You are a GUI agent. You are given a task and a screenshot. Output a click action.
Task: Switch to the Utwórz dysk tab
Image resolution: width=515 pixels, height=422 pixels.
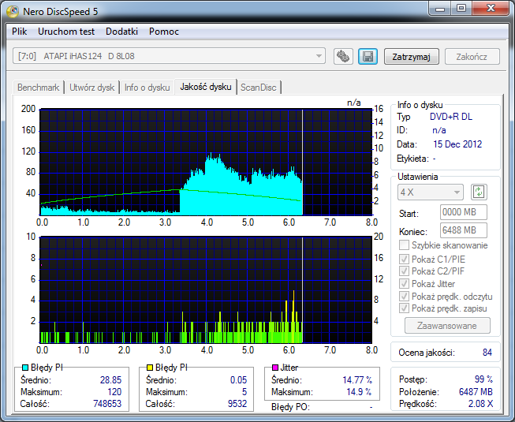click(92, 88)
